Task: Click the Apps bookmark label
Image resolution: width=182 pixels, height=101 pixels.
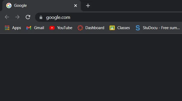Action: point(16,28)
